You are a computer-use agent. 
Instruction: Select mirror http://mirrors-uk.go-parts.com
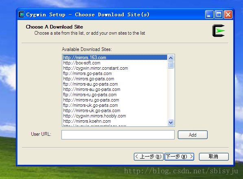[115, 110]
